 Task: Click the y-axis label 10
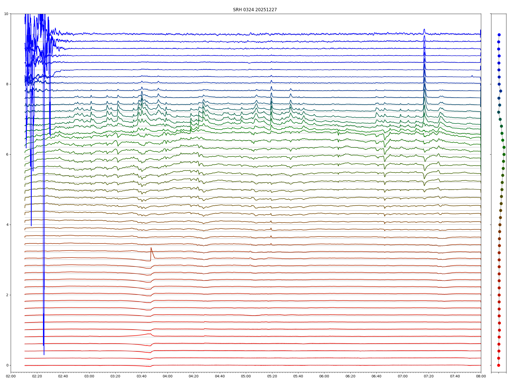click(6, 14)
